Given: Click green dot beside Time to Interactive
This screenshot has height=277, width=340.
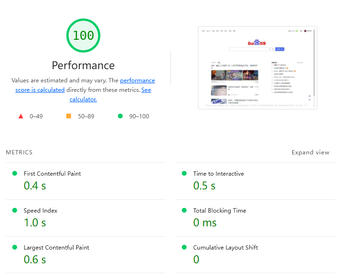Looking at the screenshot, I should [x=184, y=173].
